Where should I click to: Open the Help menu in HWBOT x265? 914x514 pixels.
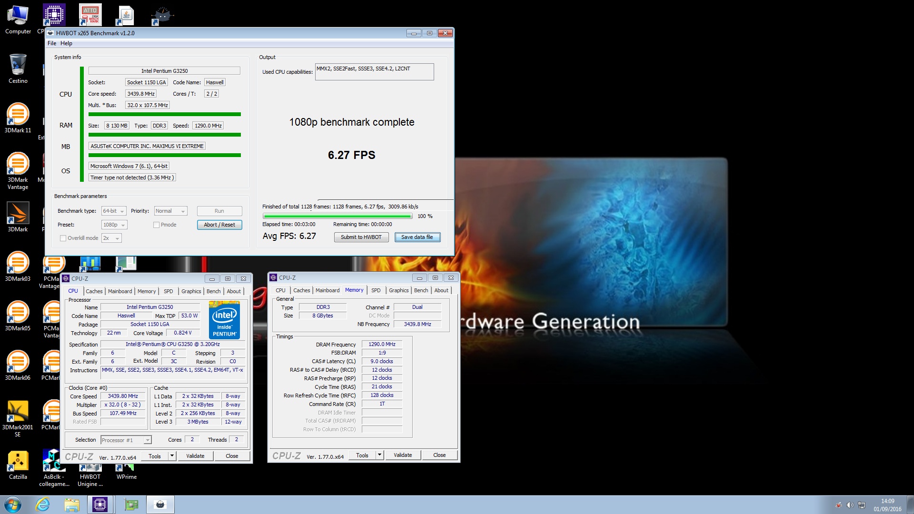pyautogui.click(x=66, y=43)
